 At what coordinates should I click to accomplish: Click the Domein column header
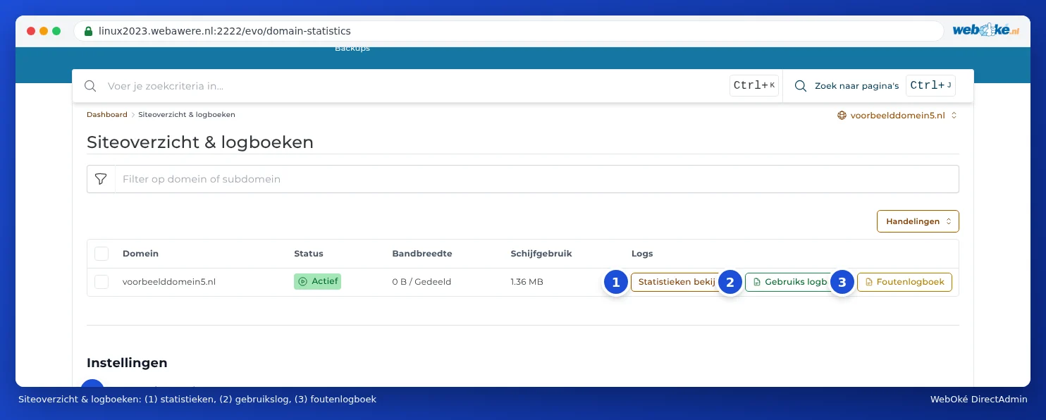[x=140, y=254]
